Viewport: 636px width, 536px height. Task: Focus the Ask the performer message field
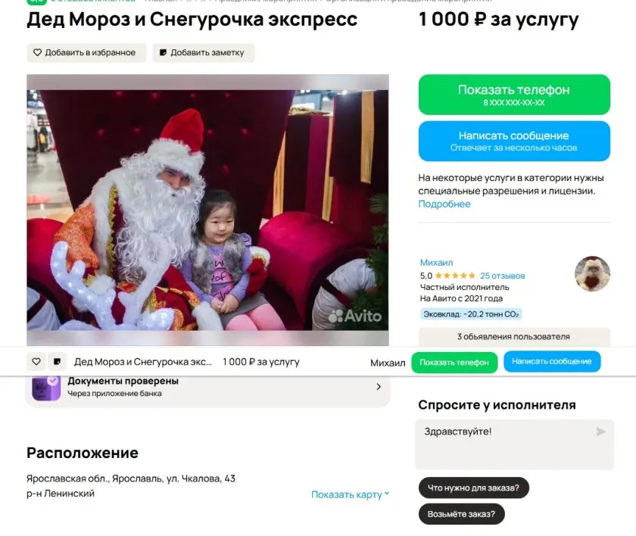[514, 445]
